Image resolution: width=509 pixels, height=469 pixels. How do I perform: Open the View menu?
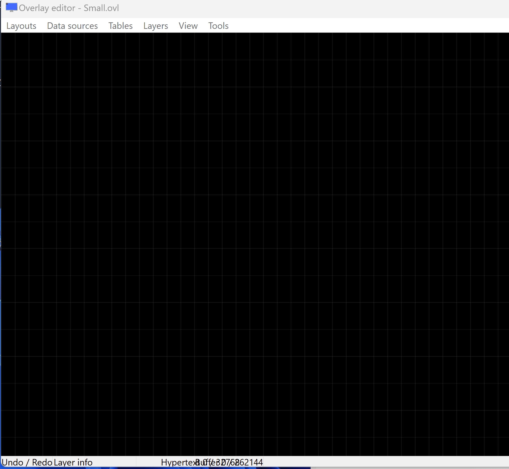188,26
